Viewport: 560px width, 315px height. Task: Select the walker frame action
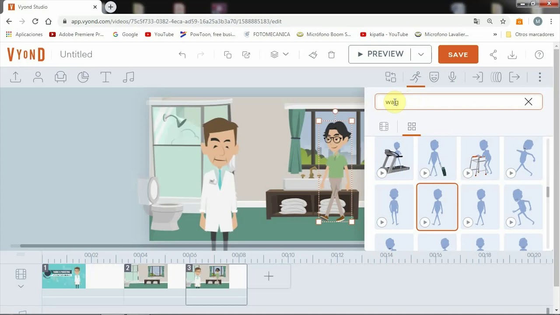coord(480,157)
